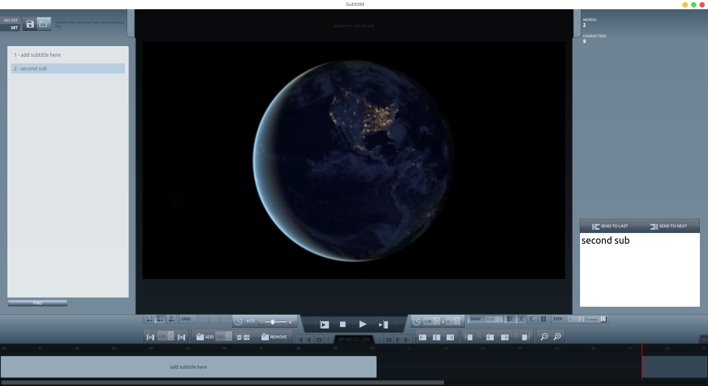Screen dimensions: 708x386
Task: Open a file with the folder icon
Action: click(44, 24)
